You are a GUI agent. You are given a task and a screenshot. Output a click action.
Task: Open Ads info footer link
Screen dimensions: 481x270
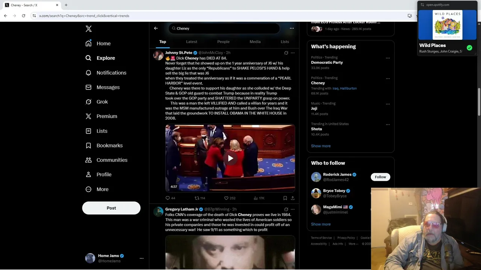[x=337, y=244]
